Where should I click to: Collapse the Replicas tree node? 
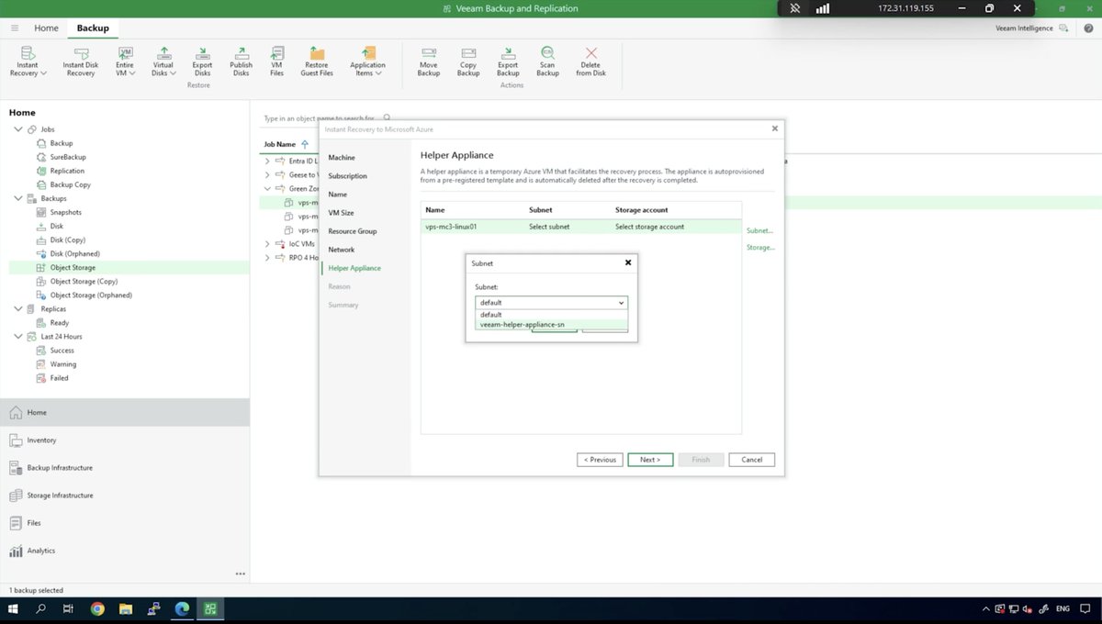pos(18,308)
